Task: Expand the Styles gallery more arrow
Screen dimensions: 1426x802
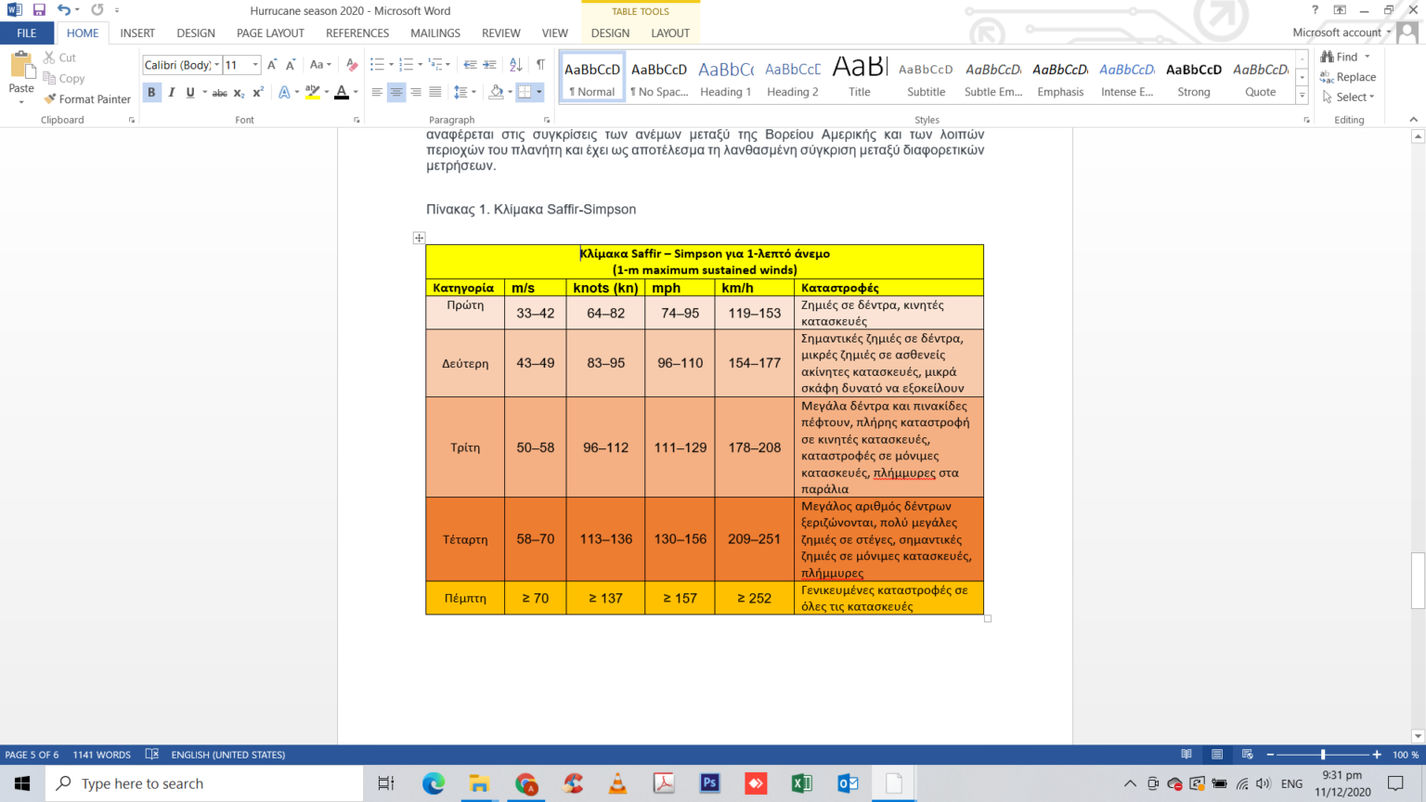Action: coord(1302,96)
